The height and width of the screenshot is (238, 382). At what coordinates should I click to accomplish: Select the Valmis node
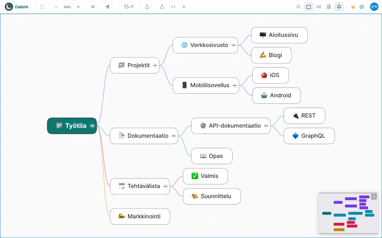pos(205,176)
